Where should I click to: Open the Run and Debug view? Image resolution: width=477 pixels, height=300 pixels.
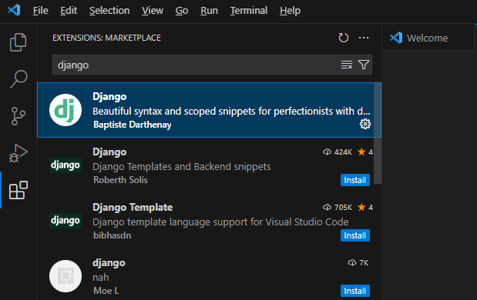pos(18,153)
